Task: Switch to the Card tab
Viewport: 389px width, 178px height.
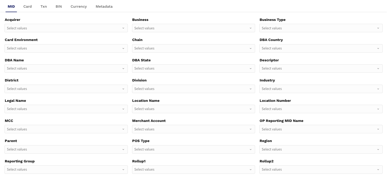Action: 27,6
